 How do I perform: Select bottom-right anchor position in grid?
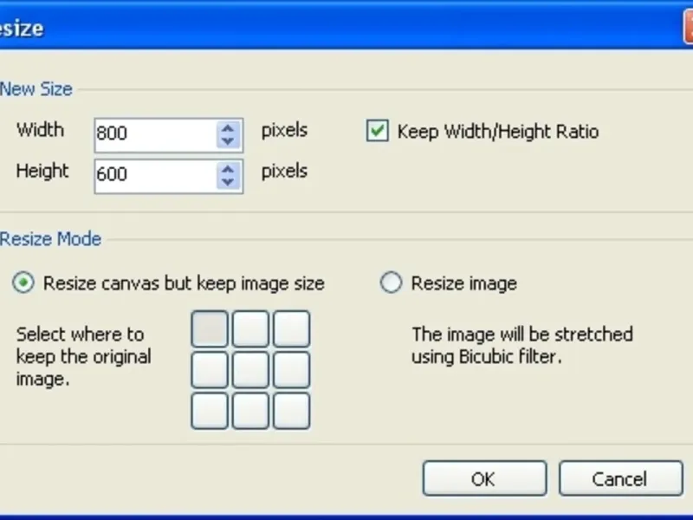click(291, 411)
